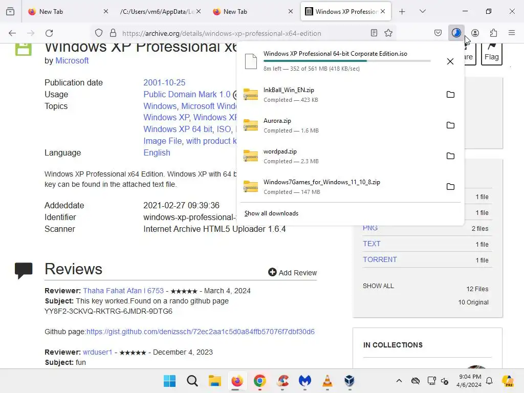Viewport: 524px width, 393px height.
Task: Open Malwarebytes from the taskbar
Action: point(305,381)
